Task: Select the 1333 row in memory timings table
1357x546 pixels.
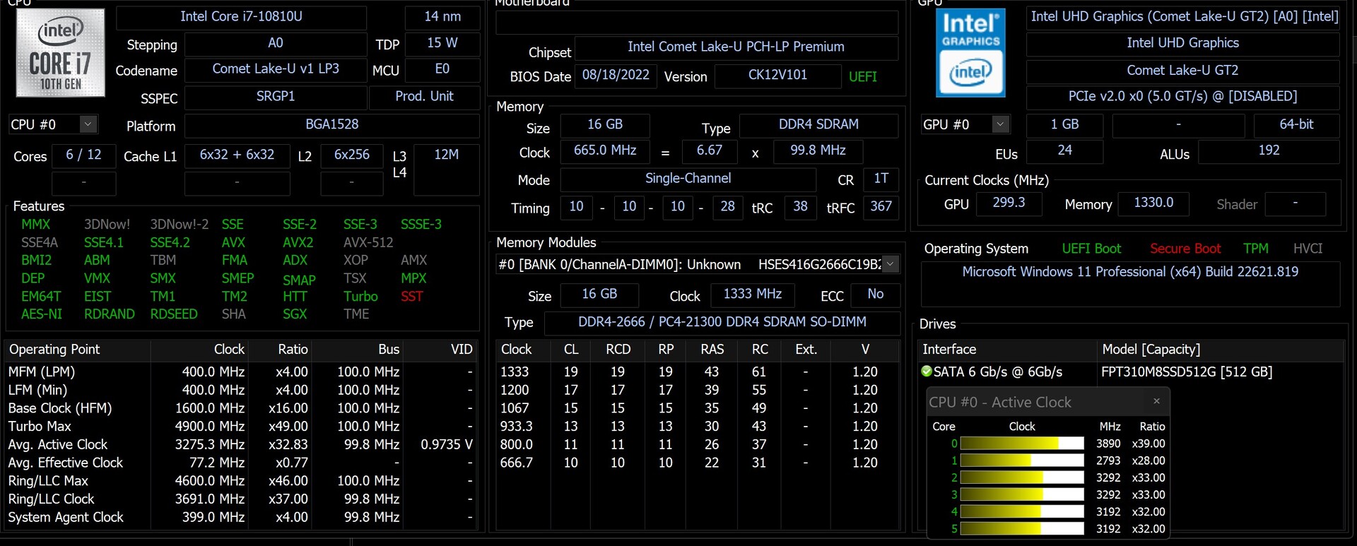Action: [698, 372]
